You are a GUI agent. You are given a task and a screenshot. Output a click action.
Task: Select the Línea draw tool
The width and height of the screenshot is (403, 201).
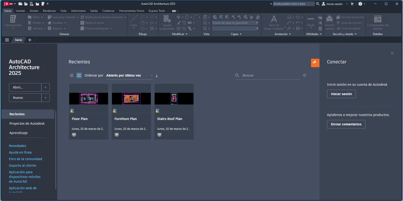pyautogui.click(x=134, y=21)
